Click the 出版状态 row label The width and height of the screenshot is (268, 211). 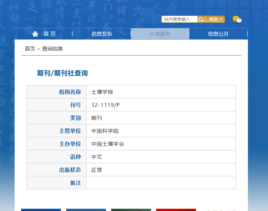point(70,170)
